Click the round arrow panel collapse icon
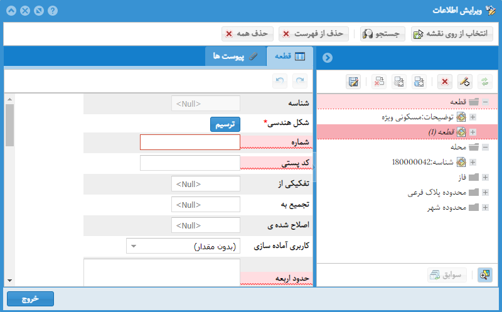 pyautogui.click(x=328, y=58)
